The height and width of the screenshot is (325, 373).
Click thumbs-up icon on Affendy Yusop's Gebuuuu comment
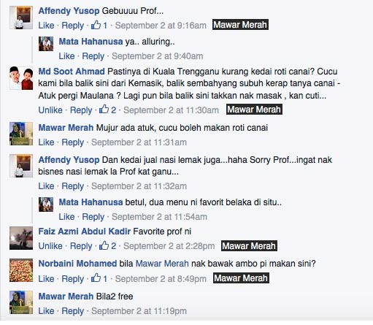click(96, 25)
